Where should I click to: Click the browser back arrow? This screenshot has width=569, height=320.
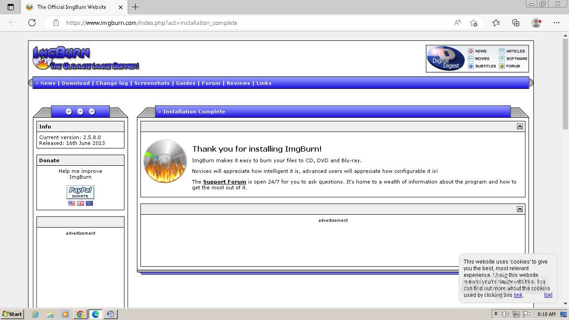(x=12, y=23)
